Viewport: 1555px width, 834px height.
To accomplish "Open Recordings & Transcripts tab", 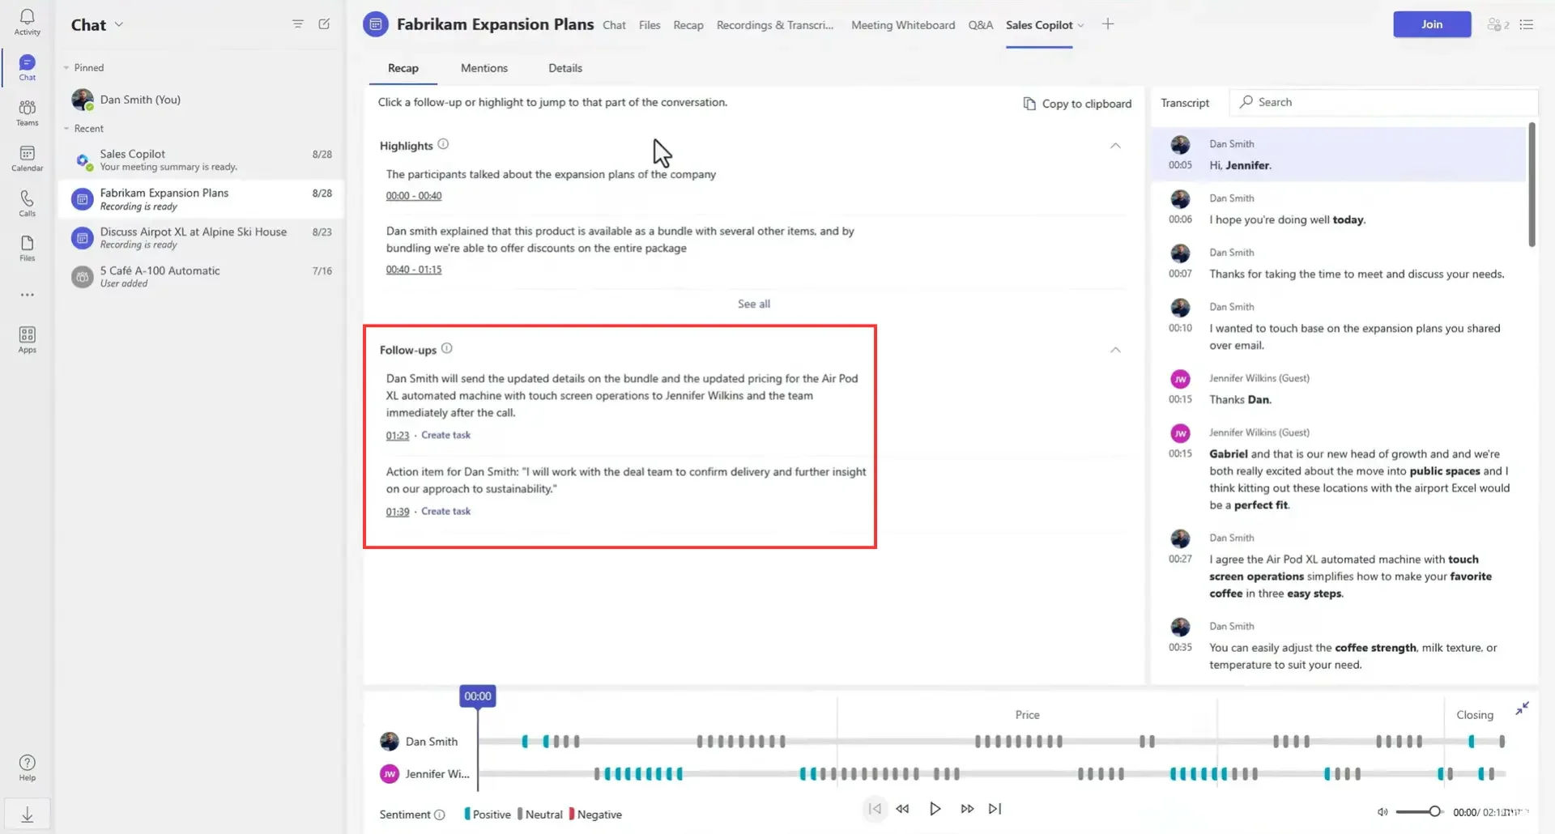I will [775, 25].
